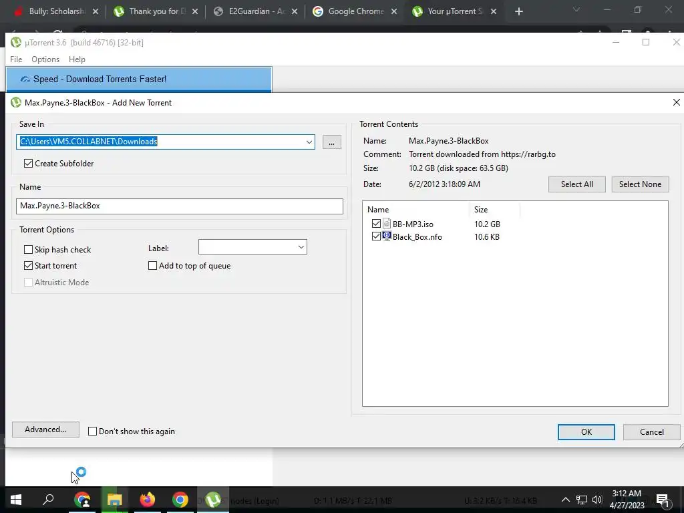
Task: Click the torrent Name input field
Action: (179, 206)
